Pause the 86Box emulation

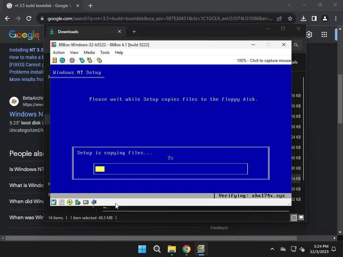click(55, 60)
